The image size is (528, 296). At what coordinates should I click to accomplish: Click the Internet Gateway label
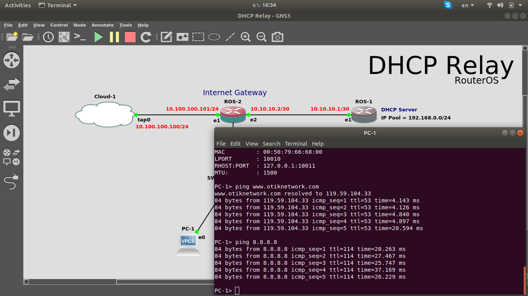[x=235, y=92]
